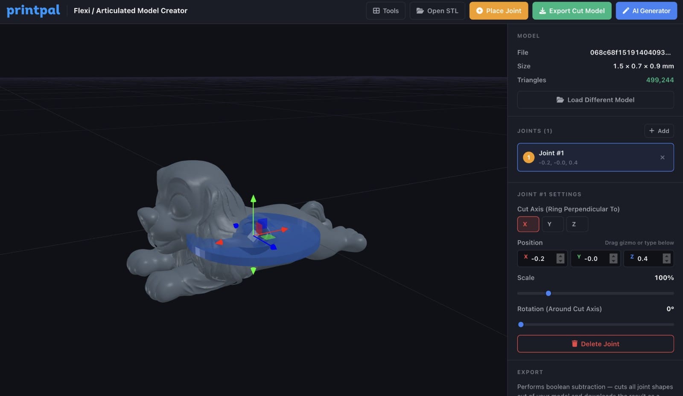Click the printpal logo
683x396 pixels.
[33, 11]
